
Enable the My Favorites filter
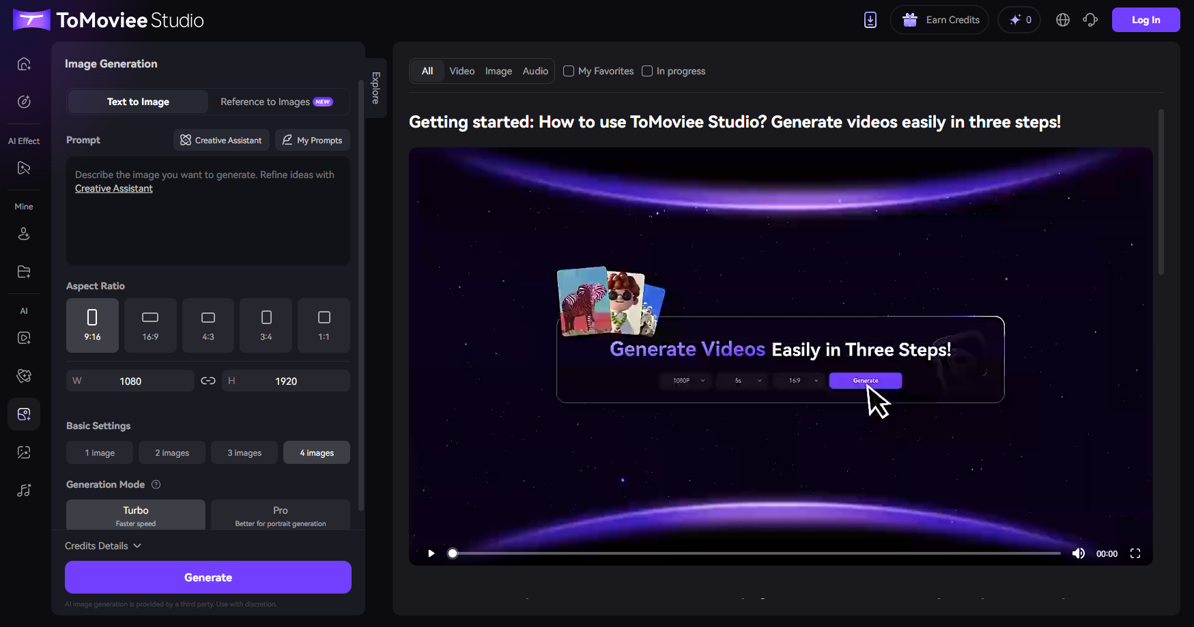point(569,70)
